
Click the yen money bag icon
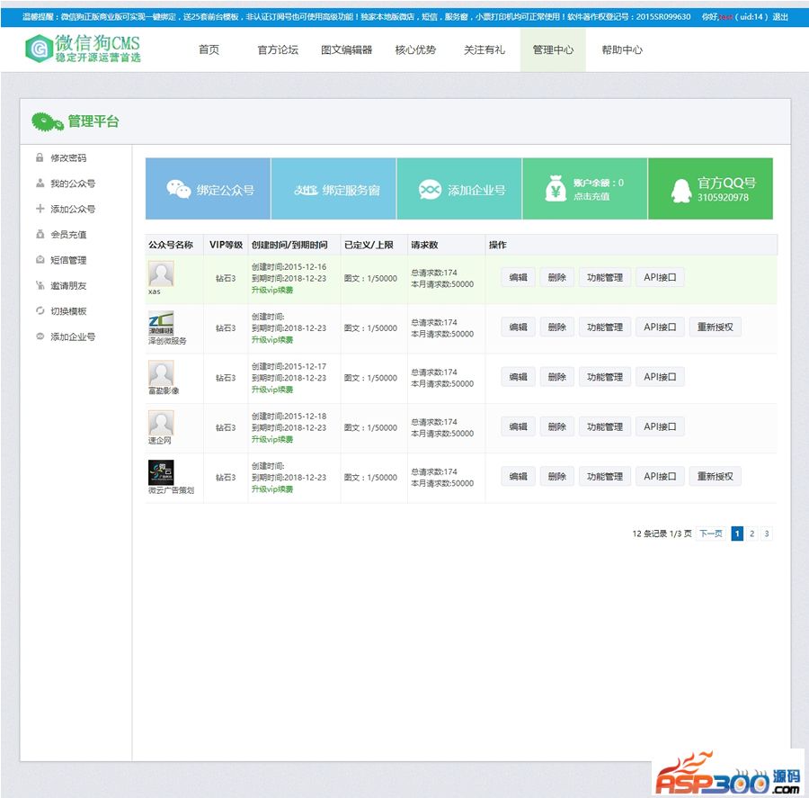click(556, 188)
